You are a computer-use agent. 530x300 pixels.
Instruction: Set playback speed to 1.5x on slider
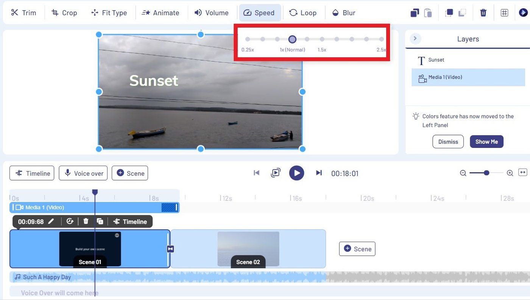322,39
